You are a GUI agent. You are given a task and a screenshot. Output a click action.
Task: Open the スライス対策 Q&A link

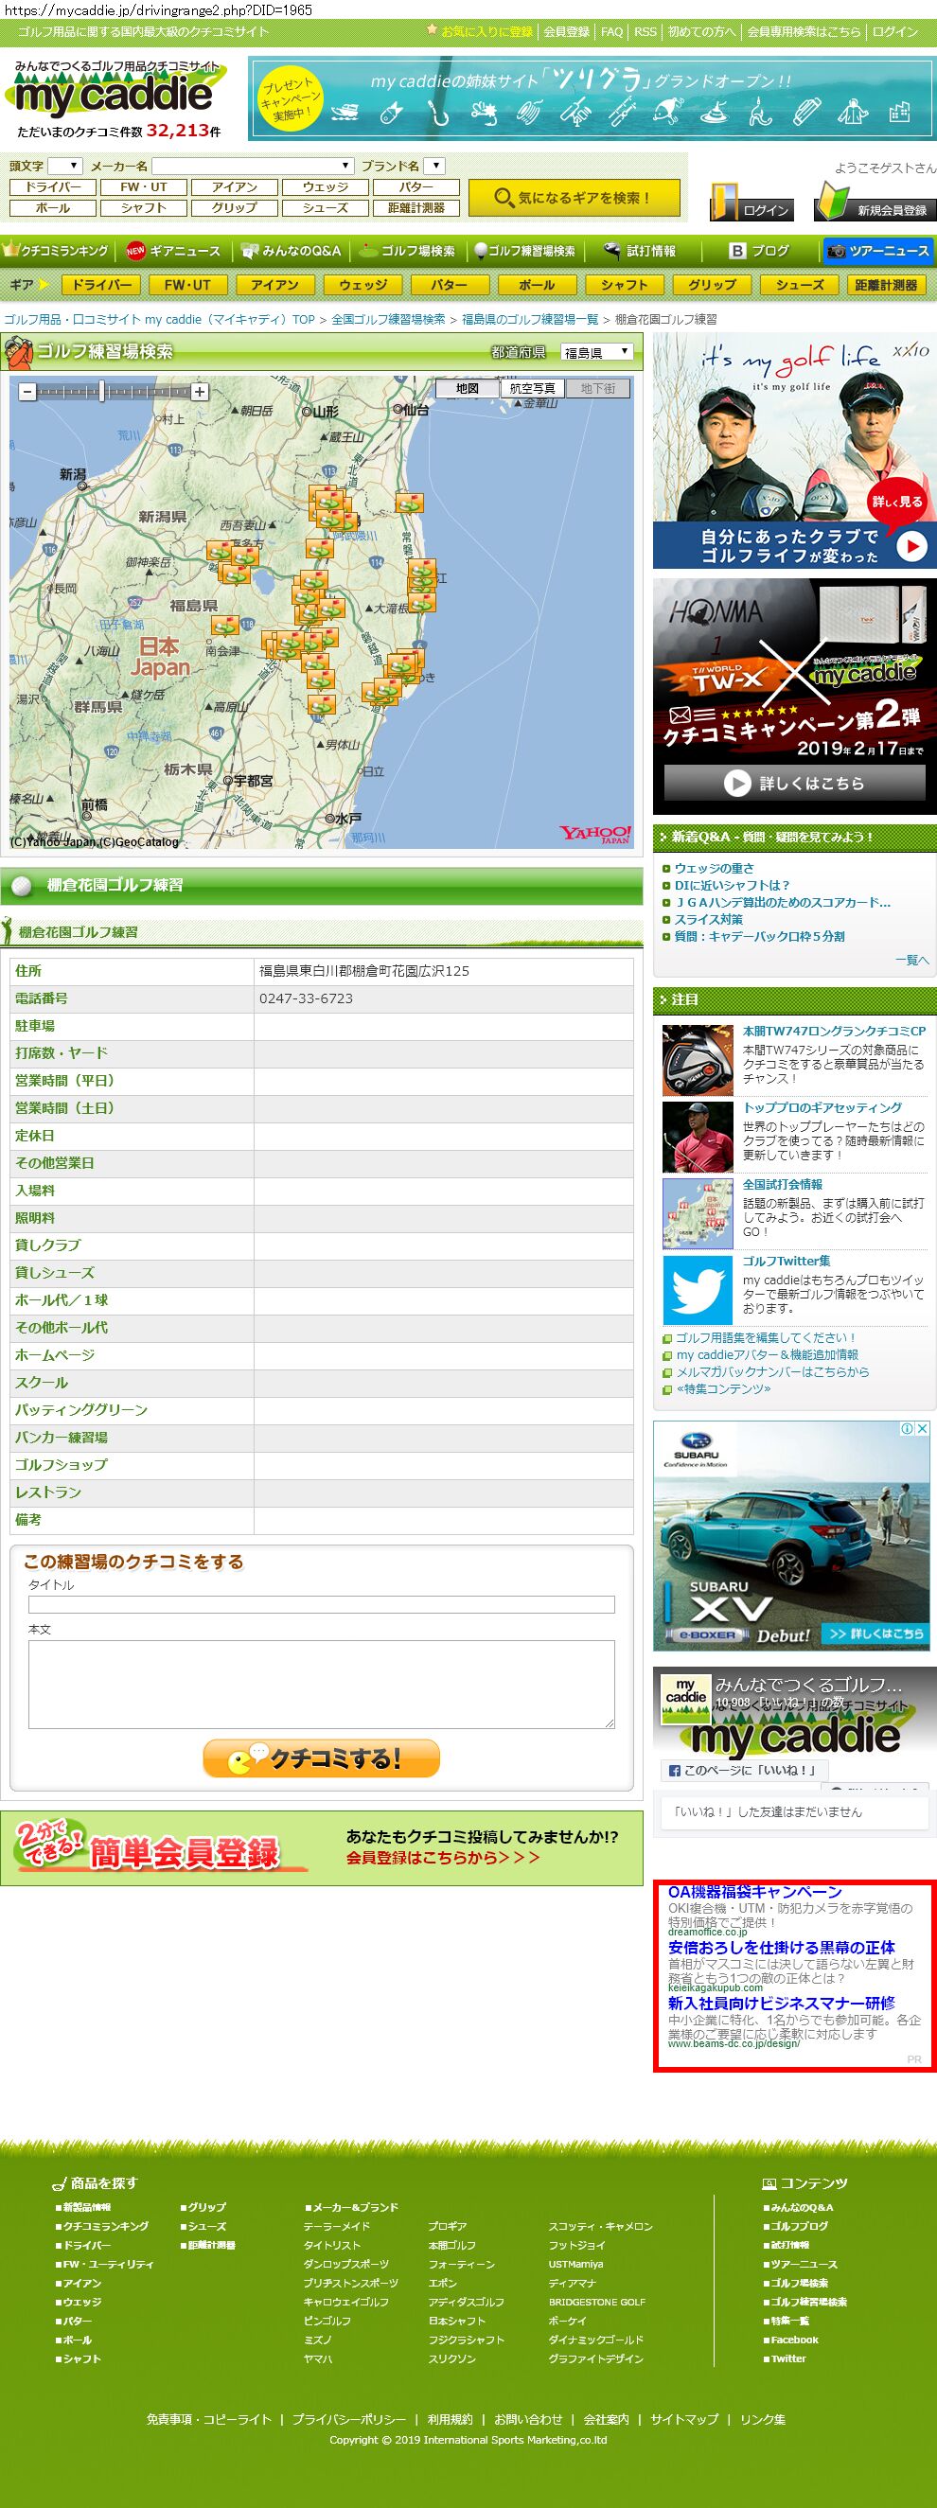(708, 919)
